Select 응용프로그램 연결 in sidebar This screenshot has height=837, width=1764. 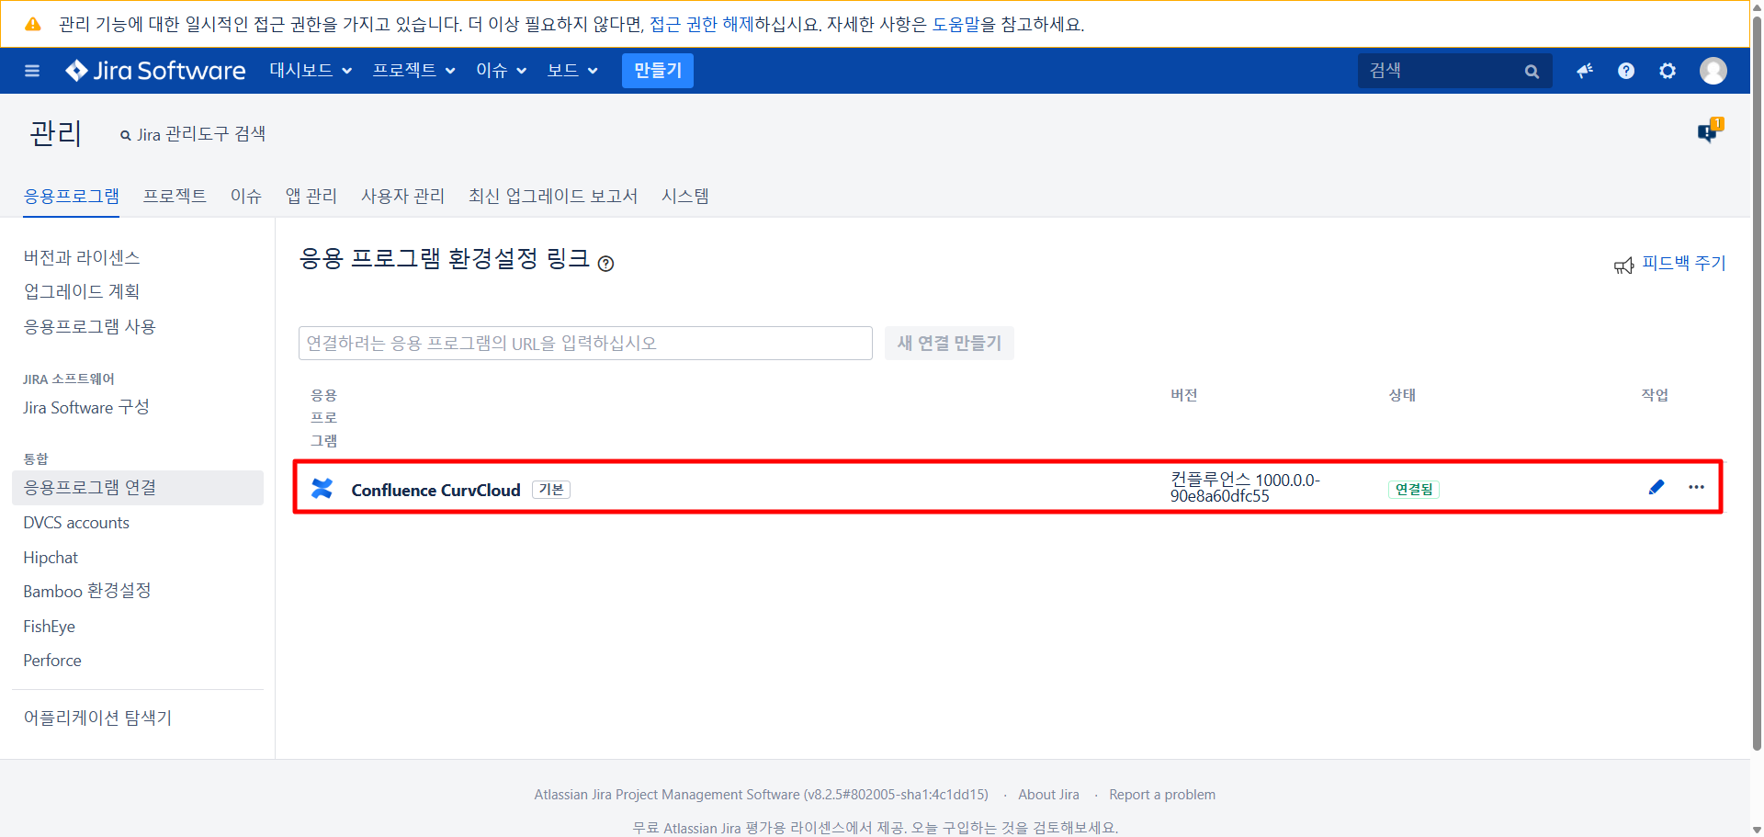138,488
